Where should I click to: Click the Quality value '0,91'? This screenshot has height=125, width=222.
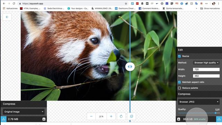tap(217, 109)
